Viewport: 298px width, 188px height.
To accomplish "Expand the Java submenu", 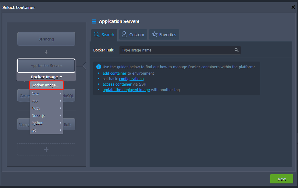I will (46, 94).
